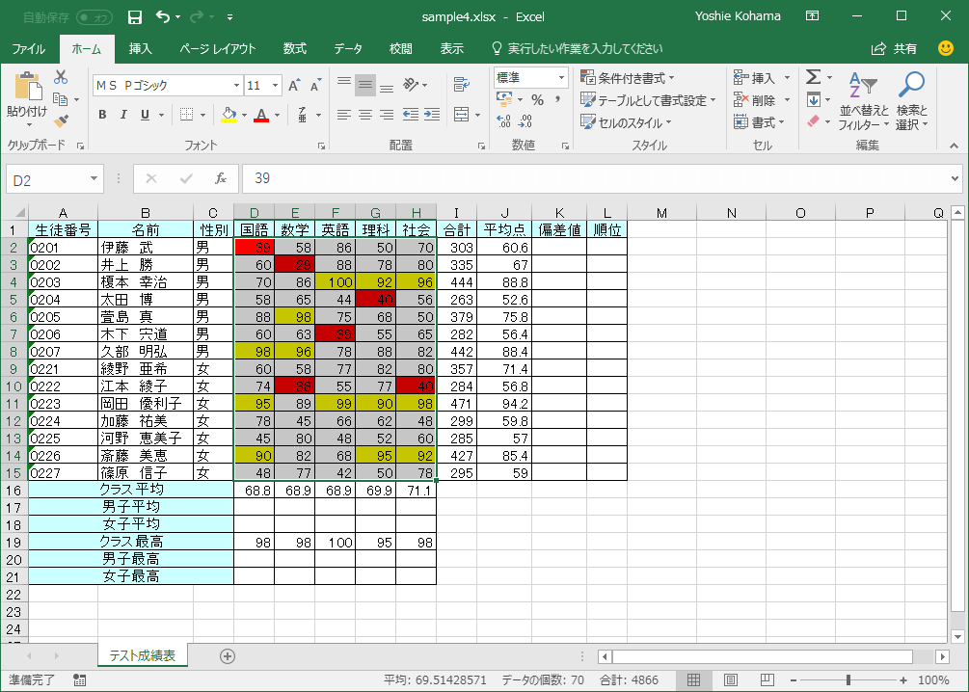Toggle bold formatting with the B button
The image size is (969, 692).
tap(101, 114)
